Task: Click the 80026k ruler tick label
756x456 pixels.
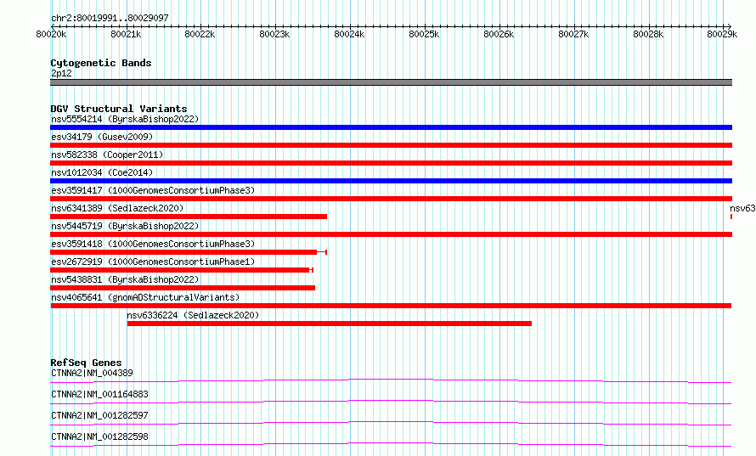Action: (499, 34)
